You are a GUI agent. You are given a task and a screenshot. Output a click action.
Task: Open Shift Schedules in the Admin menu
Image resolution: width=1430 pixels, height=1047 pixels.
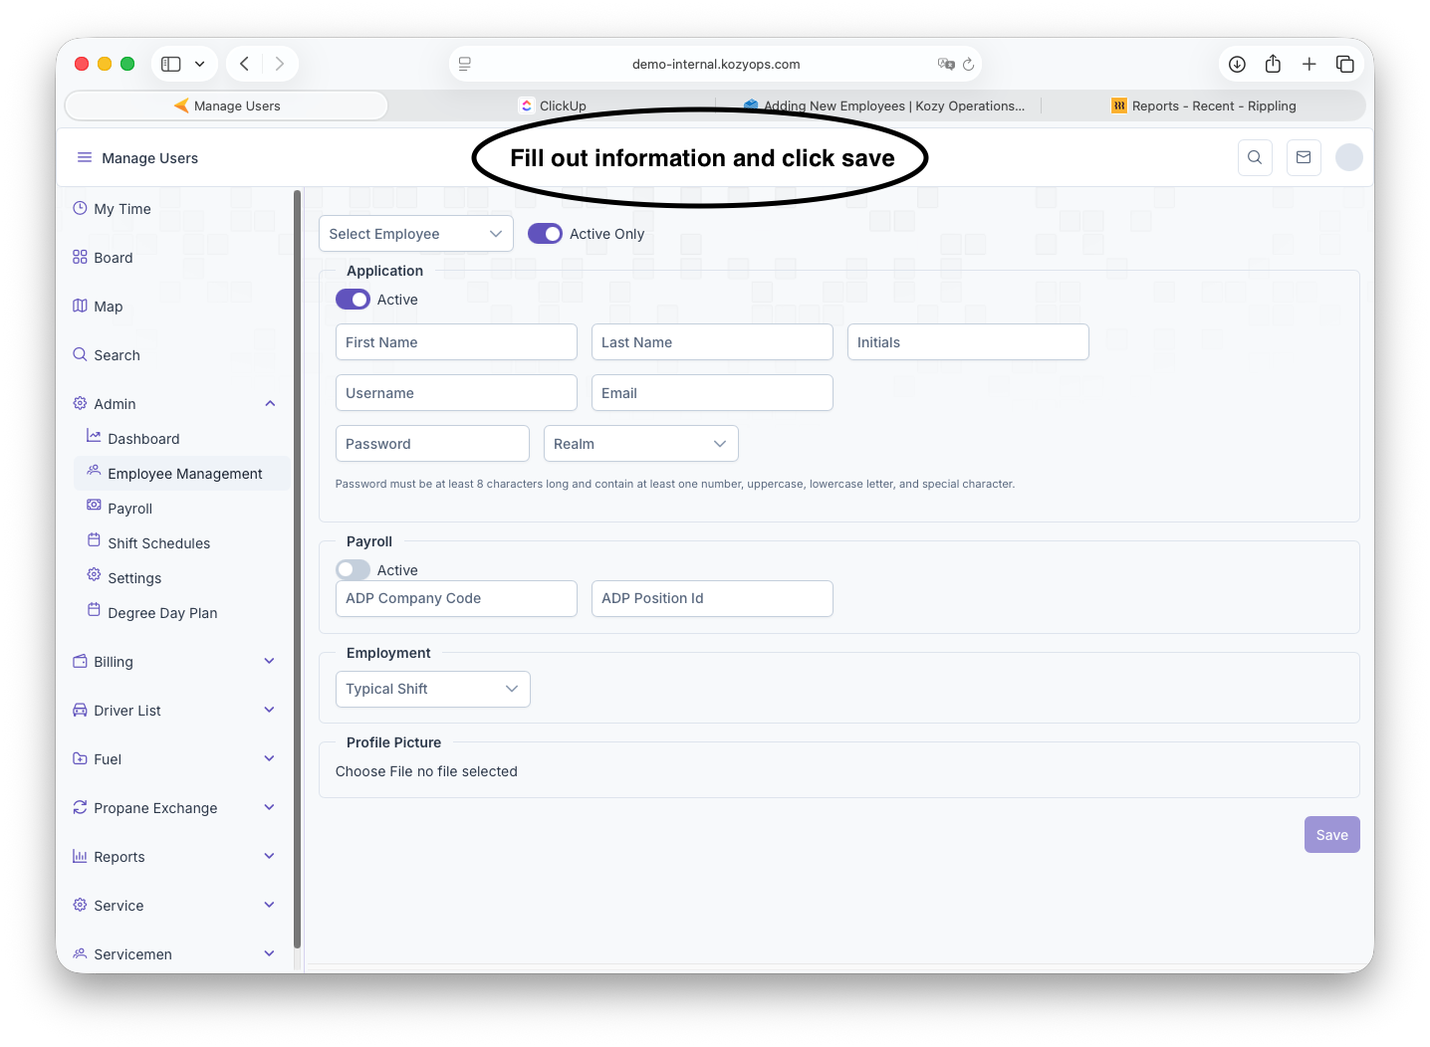(x=158, y=543)
